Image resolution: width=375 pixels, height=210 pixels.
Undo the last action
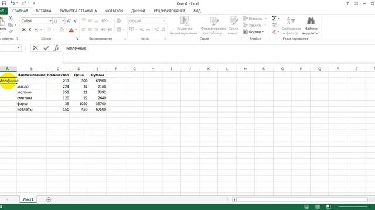point(13,3)
